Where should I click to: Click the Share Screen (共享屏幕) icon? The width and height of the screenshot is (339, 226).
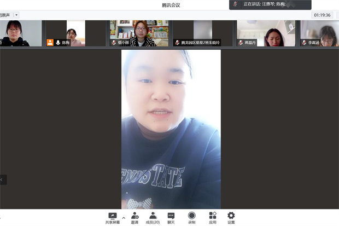(x=113, y=216)
